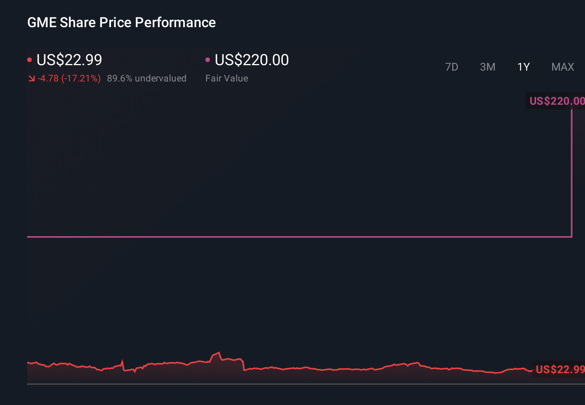
Task: Click the red share price legend dot
Action: tap(29, 59)
